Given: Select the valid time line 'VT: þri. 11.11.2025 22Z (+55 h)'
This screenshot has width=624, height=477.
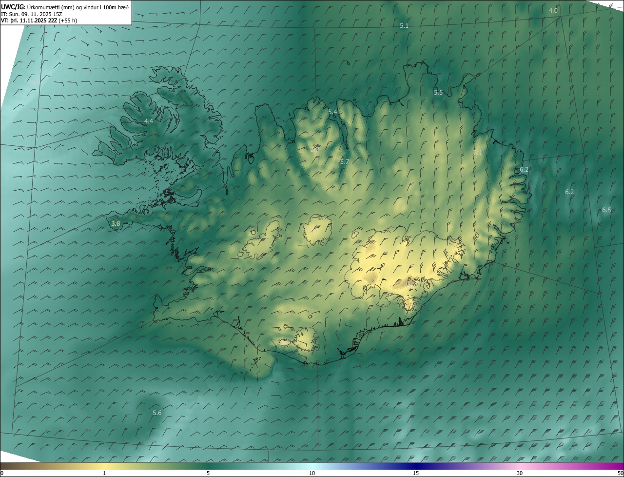Looking at the screenshot, I should pos(39,20).
